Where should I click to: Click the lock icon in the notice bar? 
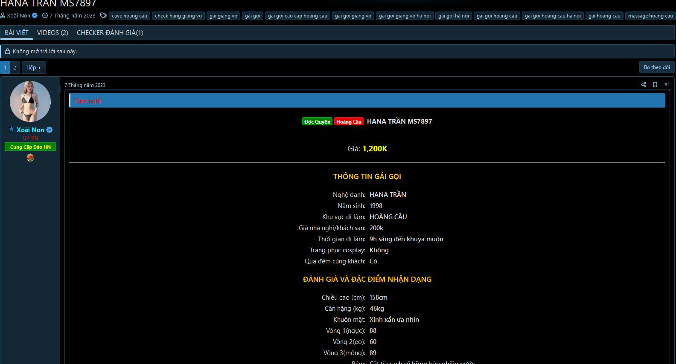click(x=7, y=52)
